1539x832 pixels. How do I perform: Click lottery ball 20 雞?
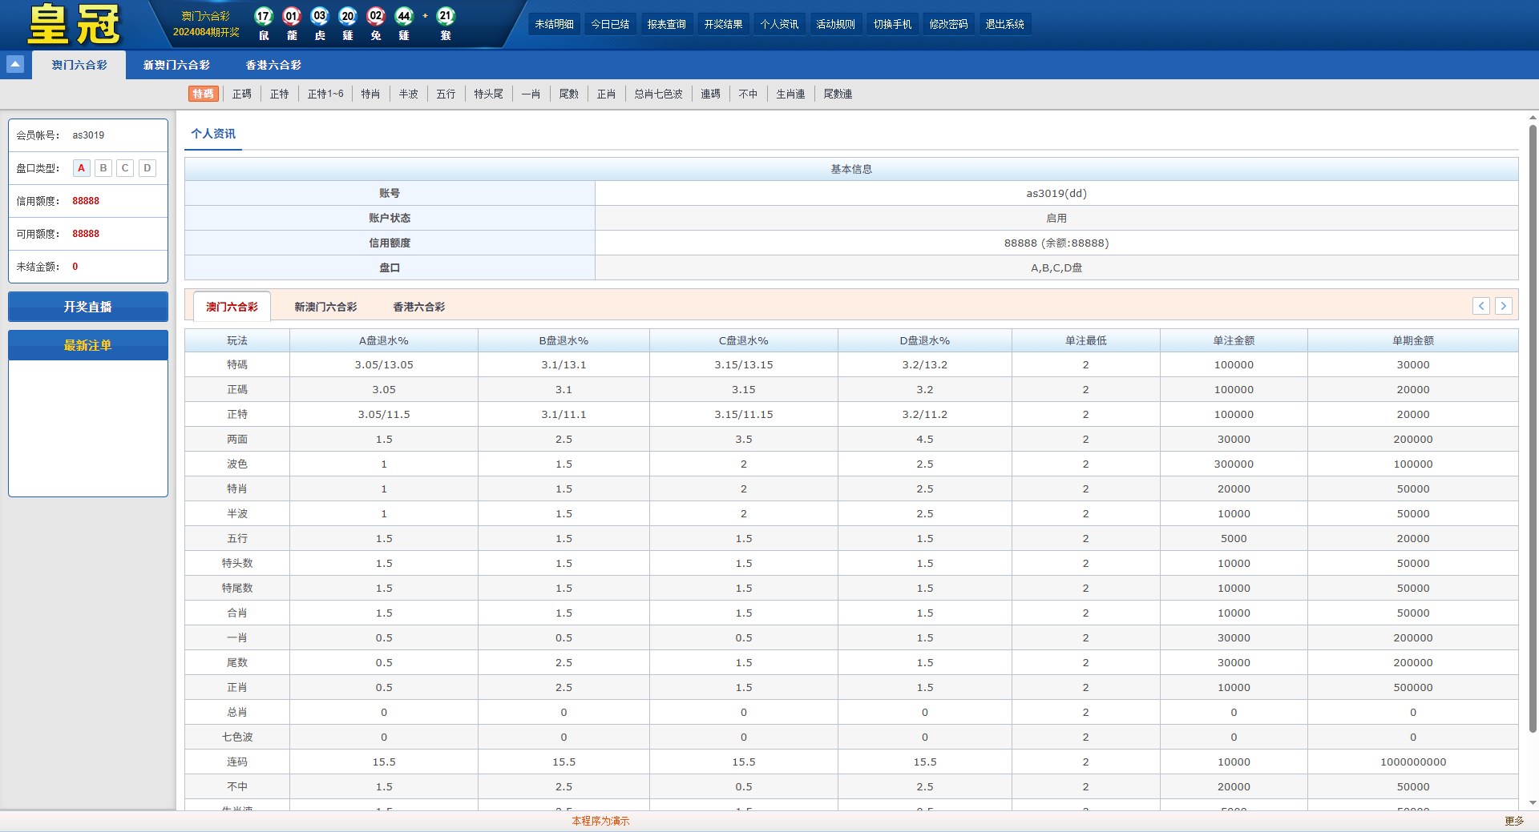pyautogui.click(x=347, y=15)
